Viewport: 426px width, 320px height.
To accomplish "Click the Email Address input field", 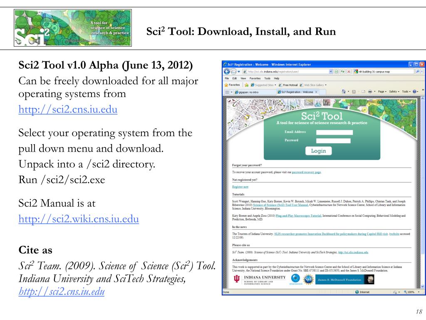I will [x=334, y=132].
